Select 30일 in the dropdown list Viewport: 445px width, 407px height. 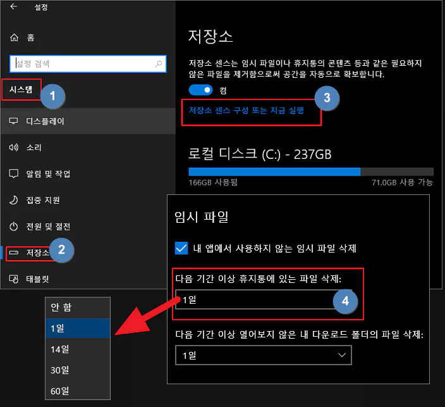click(78, 370)
